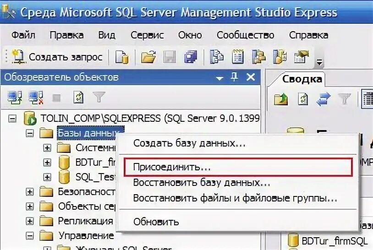Expand the Репликация folder node
Image resolution: width=373 pixels, height=250 pixels.
[x=30, y=221]
